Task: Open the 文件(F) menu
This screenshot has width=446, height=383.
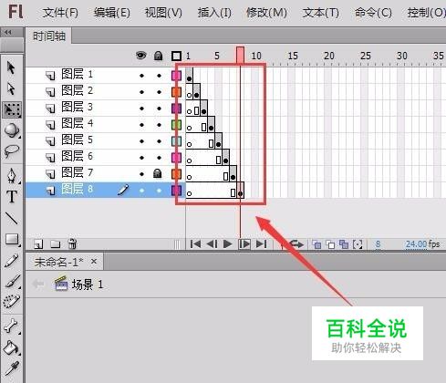Action: [60, 13]
